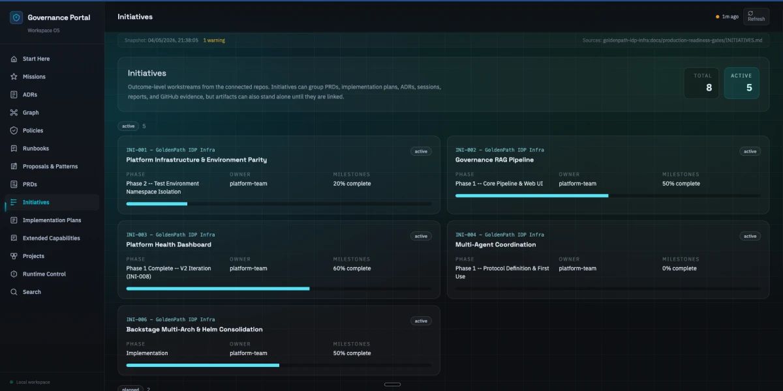This screenshot has height=391, width=783.
Task: Open the PRDs icon
Action: [14, 184]
